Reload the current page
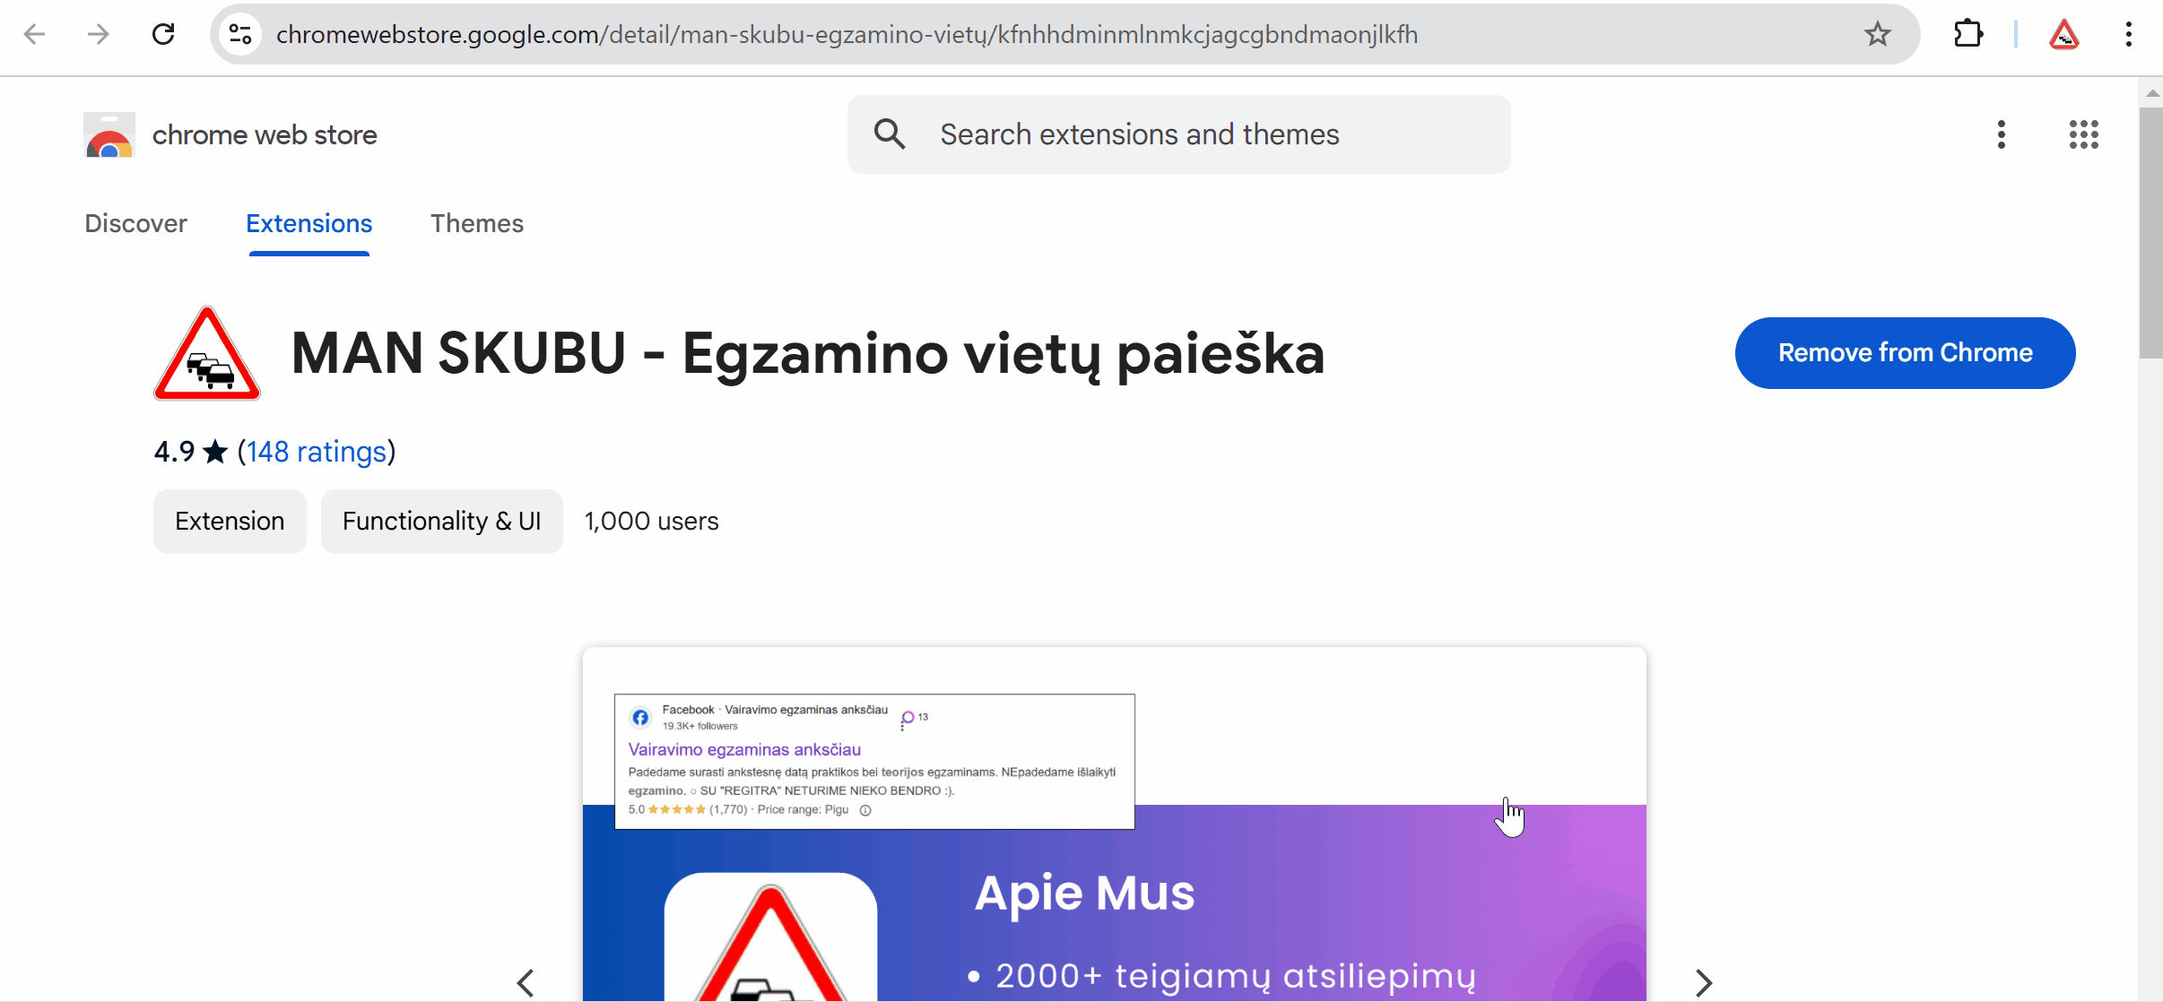The image size is (2163, 1002). point(163,34)
